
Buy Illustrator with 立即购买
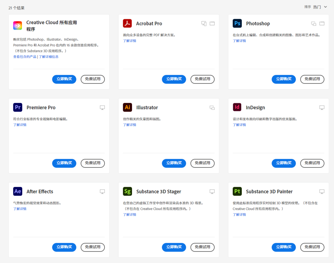[x=174, y=163]
